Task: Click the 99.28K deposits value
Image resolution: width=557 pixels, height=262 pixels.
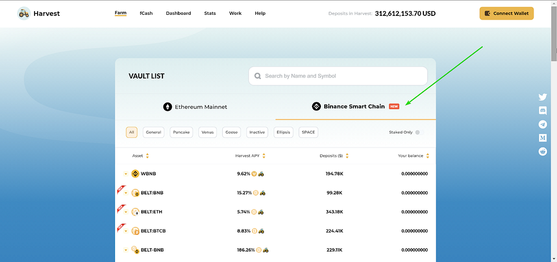Action: (334, 193)
